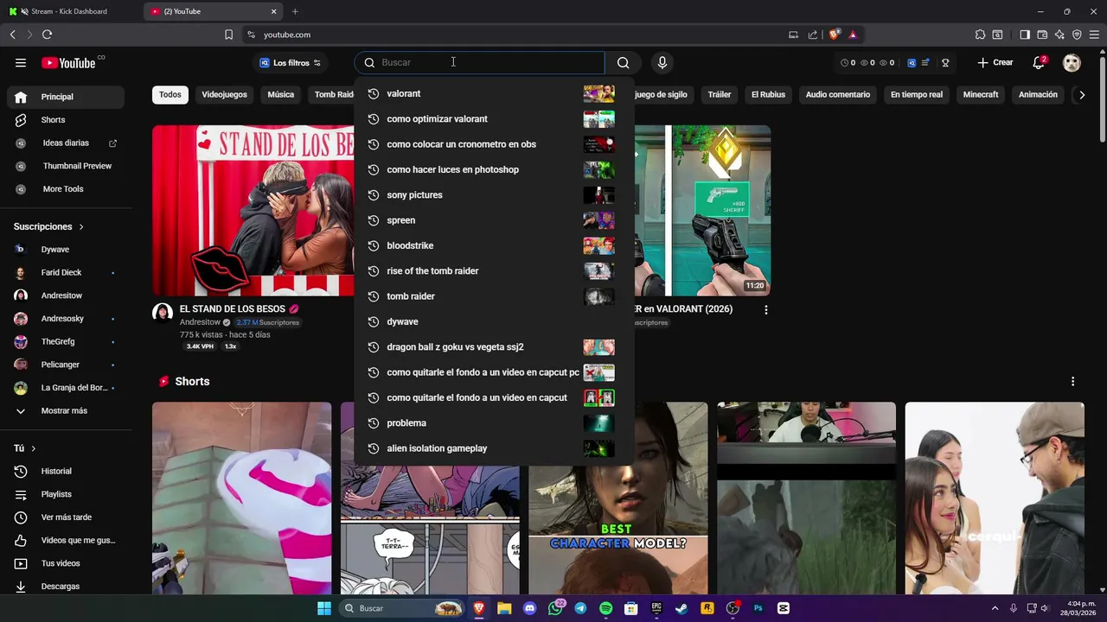
Task: Choose the "sony pictures" suggestion
Action: pyautogui.click(x=494, y=195)
